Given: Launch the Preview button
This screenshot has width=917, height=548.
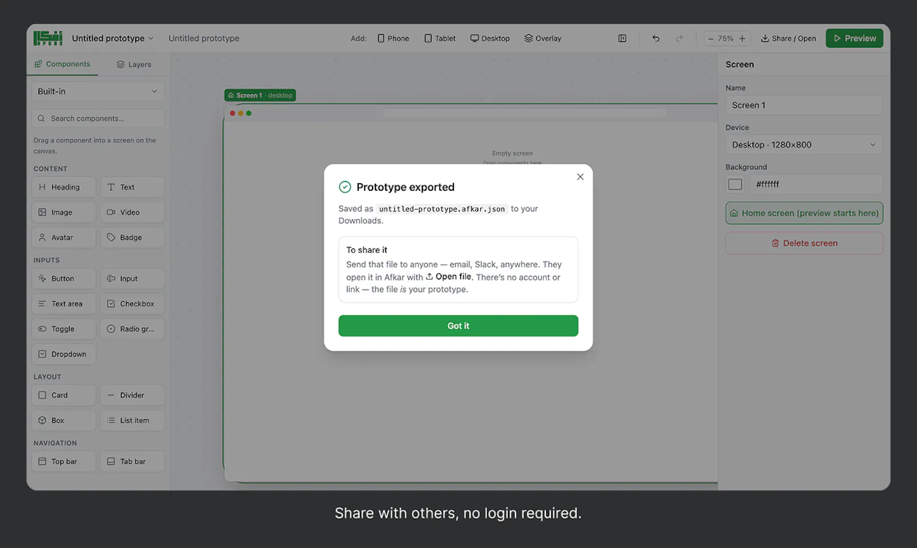Looking at the screenshot, I should [x=854, y=38].
